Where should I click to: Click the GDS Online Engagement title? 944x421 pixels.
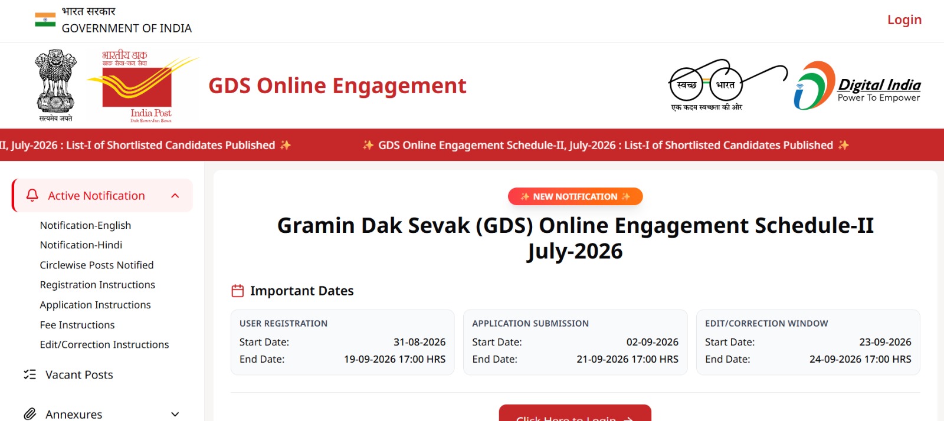tap(337, 86)
